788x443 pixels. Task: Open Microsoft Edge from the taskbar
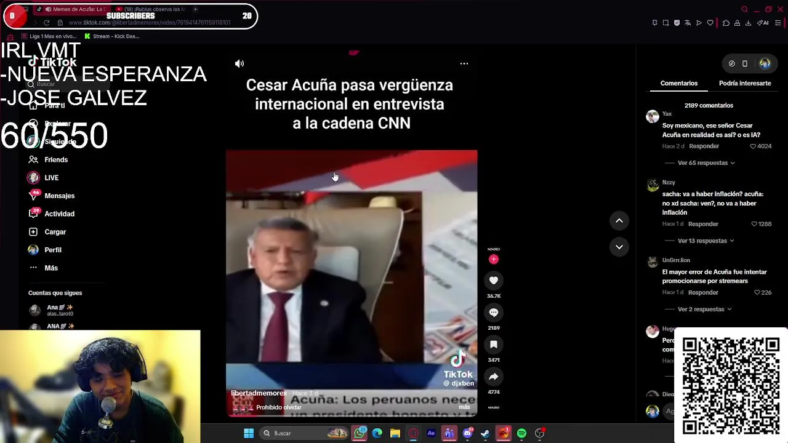(x=377, y=433)
